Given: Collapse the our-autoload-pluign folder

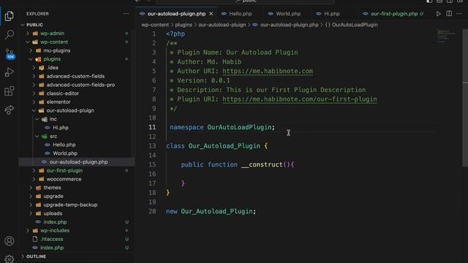Looking at the screenshot, I should pos(34,110).
